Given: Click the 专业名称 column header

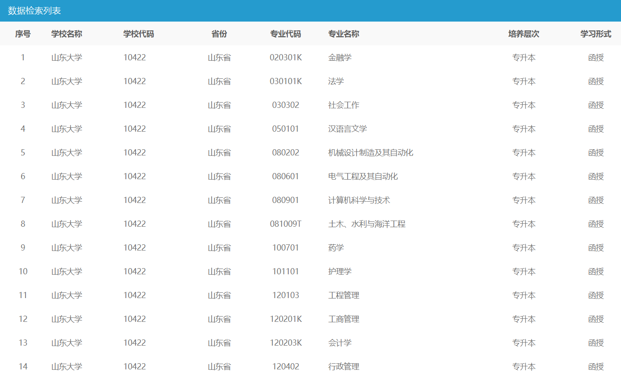Looking at the screenshot, I should 344,34.
